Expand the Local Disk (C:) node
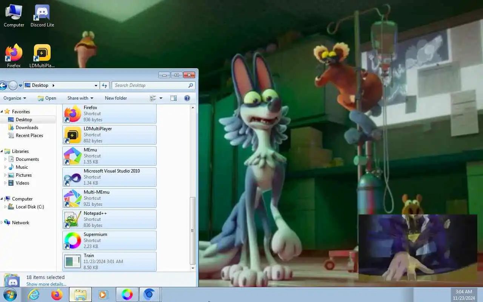483x302 pixels. pyautogui.click(x=6, y=207)
